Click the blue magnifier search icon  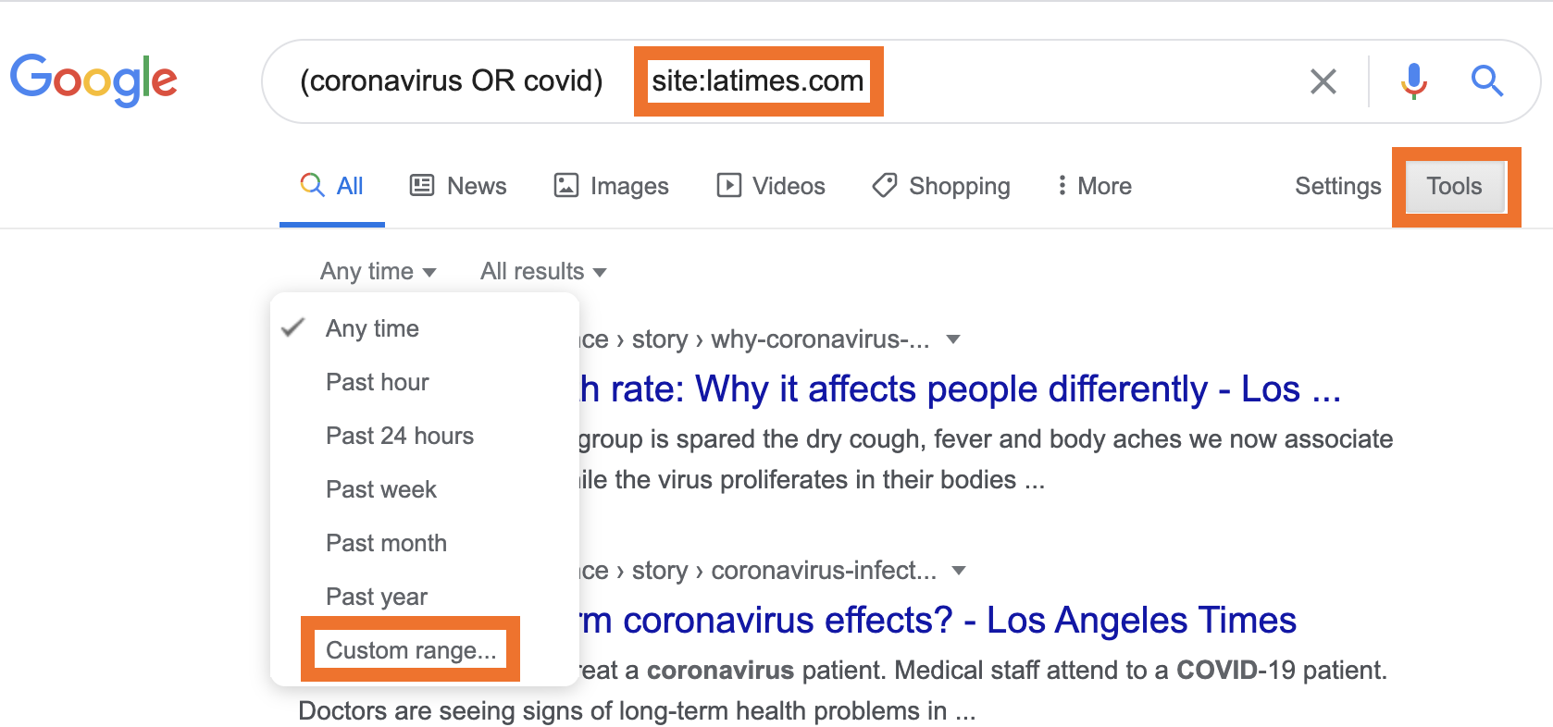1486,81
